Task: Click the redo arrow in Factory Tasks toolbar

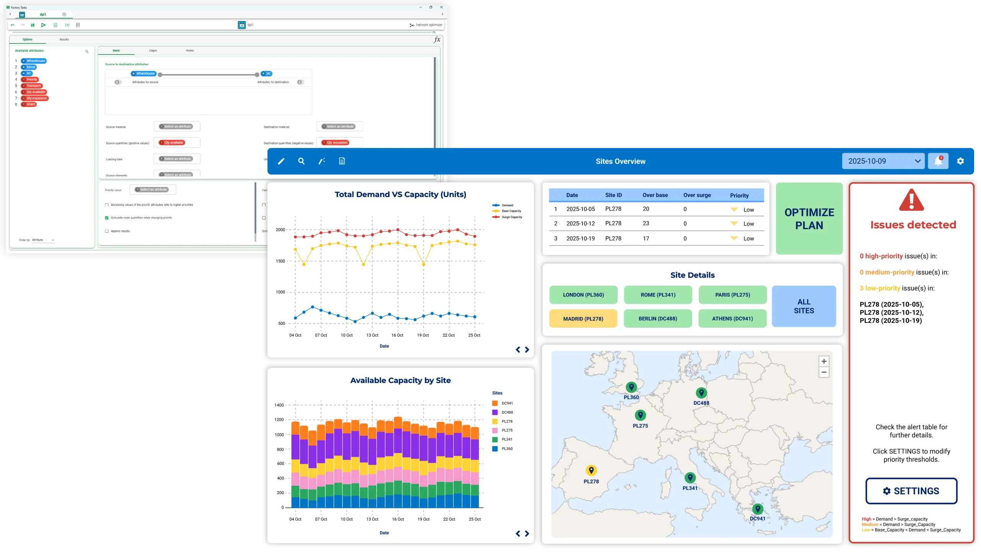Action: click(23, 25)
